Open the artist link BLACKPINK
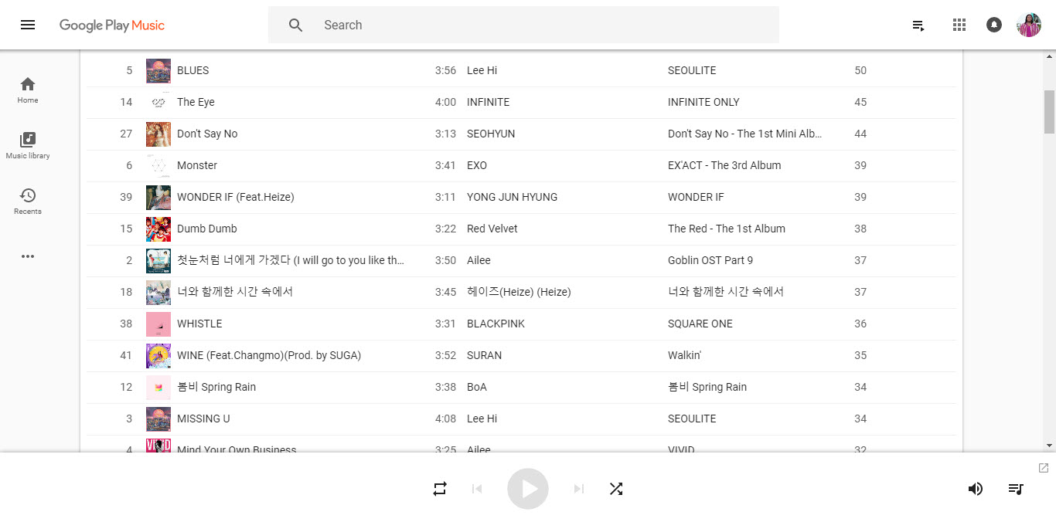The width and height of the screenshot is (1056, 522). pos(496,324)
